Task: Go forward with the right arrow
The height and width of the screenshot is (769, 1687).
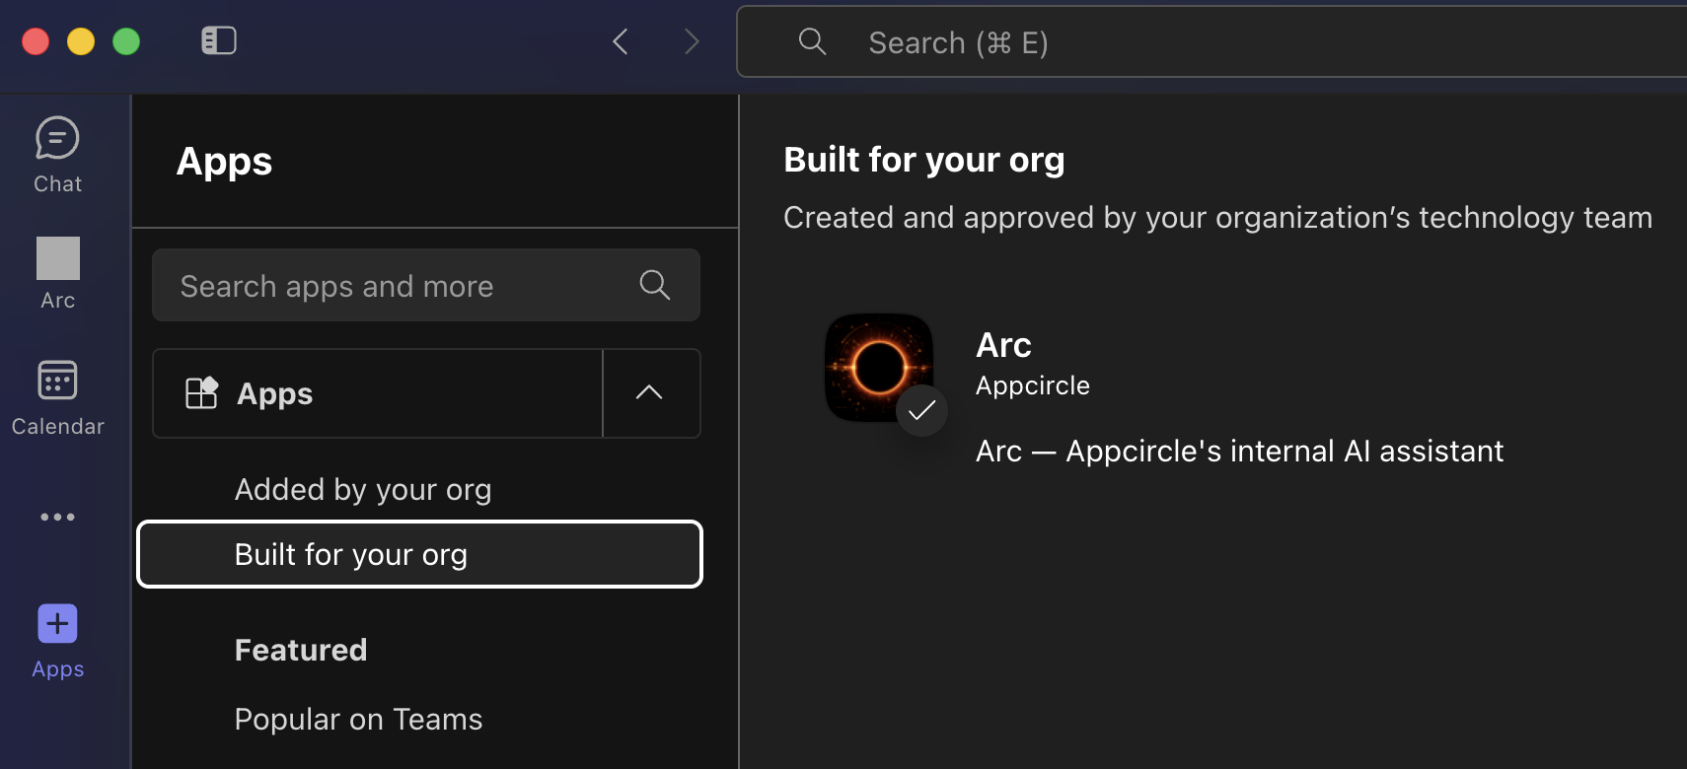Action: (692, 41)
